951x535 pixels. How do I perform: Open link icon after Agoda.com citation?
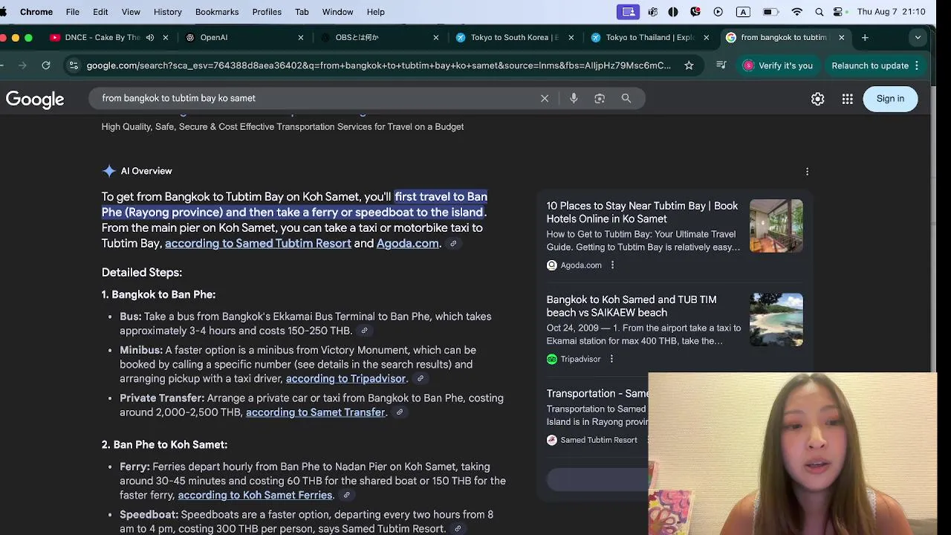[x=453, y=244]
